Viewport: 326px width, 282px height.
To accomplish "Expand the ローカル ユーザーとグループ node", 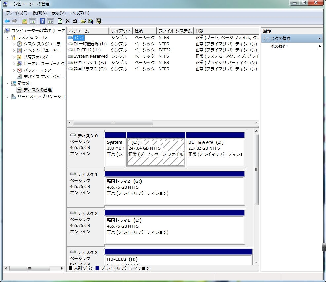I will (14, 64).
